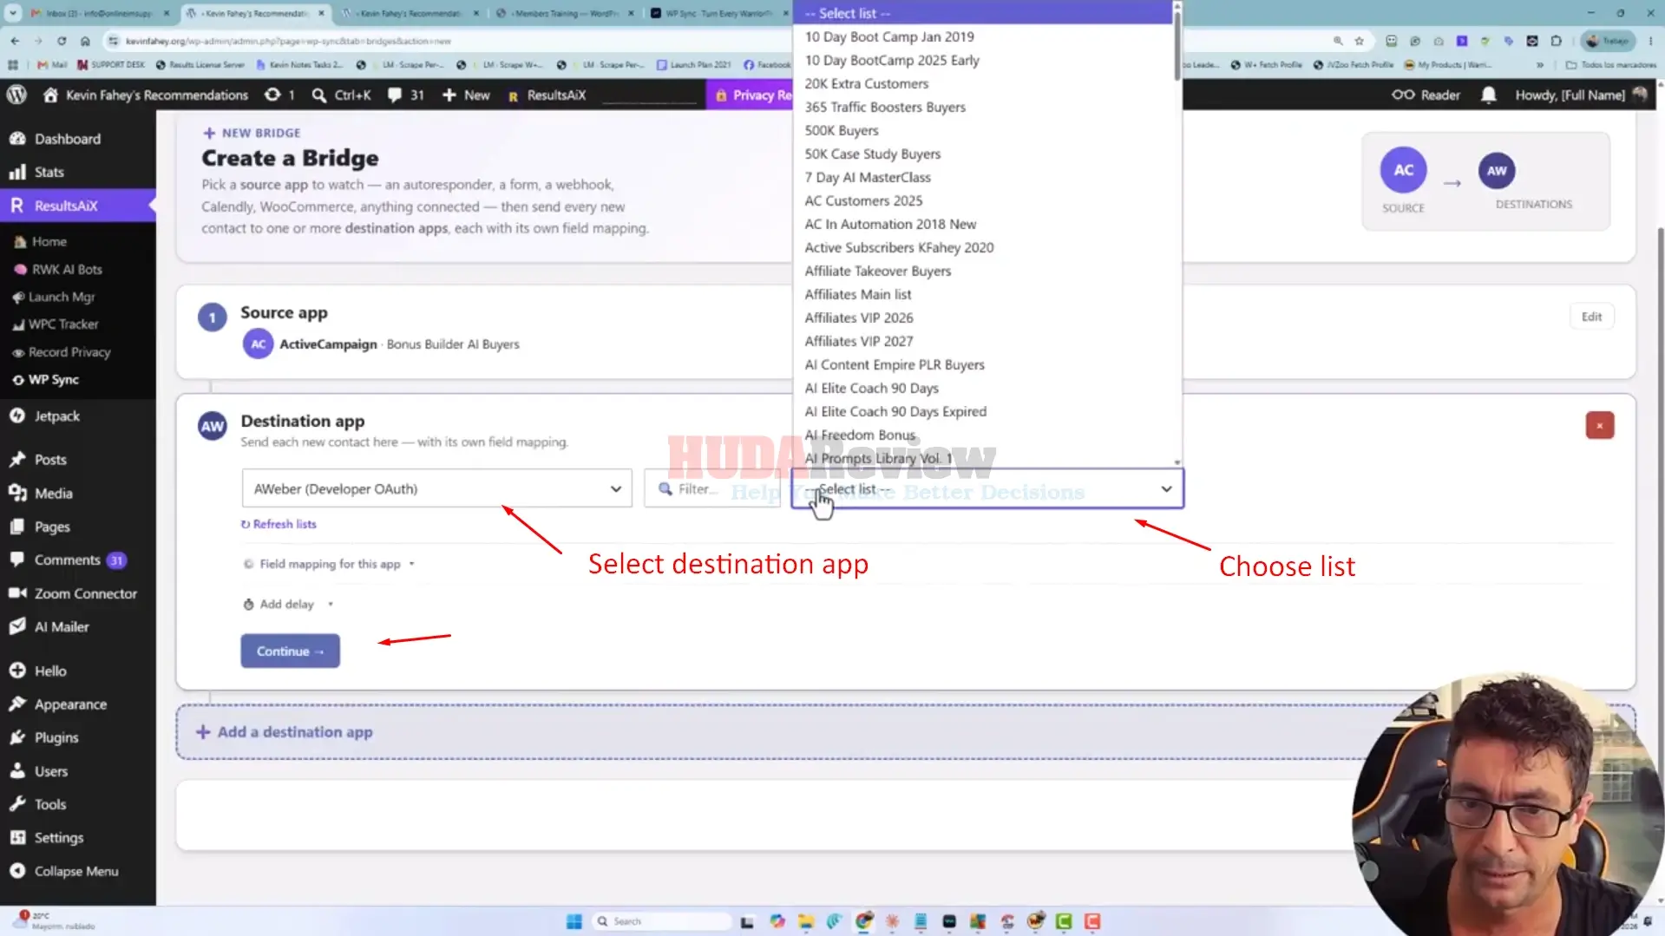This screenshot has height=936, width=1665.
Task: Pick 'Affiliate Takeover Buyers' option
Action: [877, 271]
